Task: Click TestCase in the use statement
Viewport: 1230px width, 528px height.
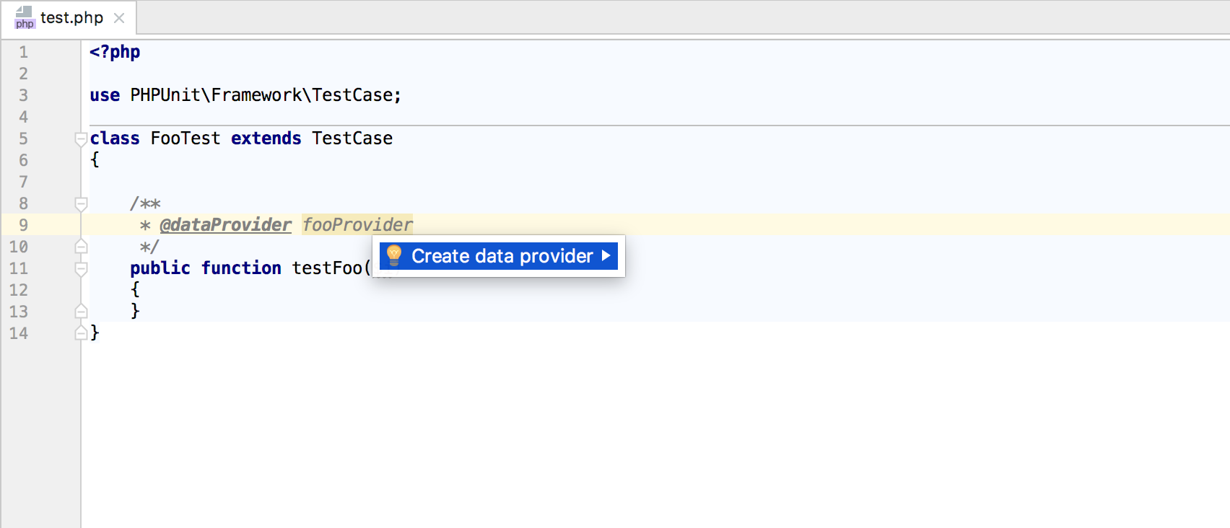Action: tap(352, 95)
